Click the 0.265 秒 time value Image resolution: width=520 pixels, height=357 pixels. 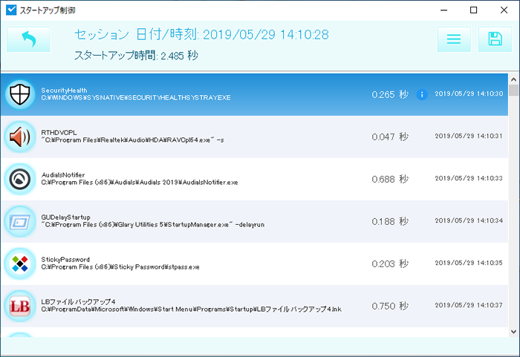click(x=390, y=95)
